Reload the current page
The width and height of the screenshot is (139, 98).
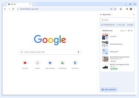pos(13,9)
